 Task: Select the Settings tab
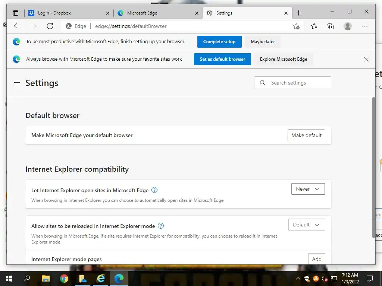[247, 13]
